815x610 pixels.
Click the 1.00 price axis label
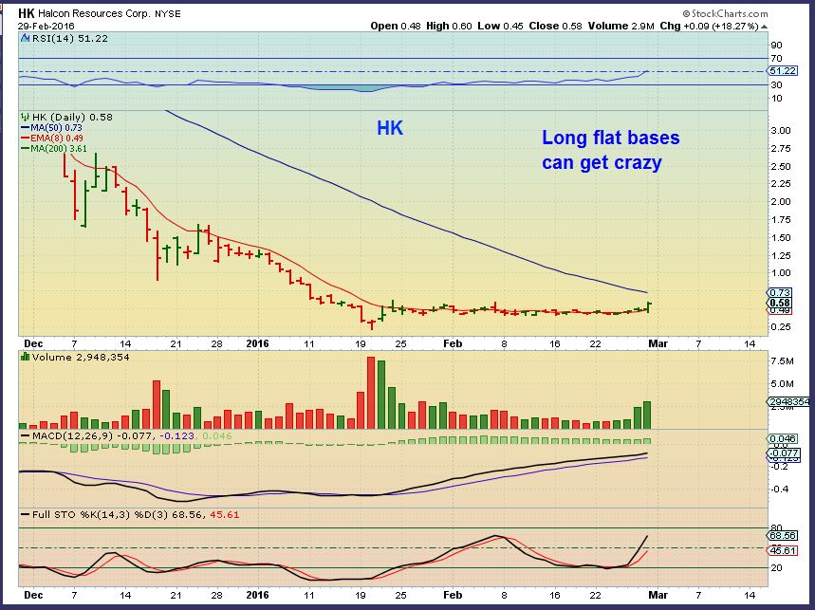[781, 273]
